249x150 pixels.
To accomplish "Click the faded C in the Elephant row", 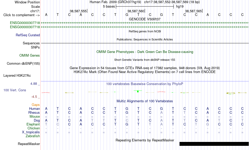I will [58, 124].
